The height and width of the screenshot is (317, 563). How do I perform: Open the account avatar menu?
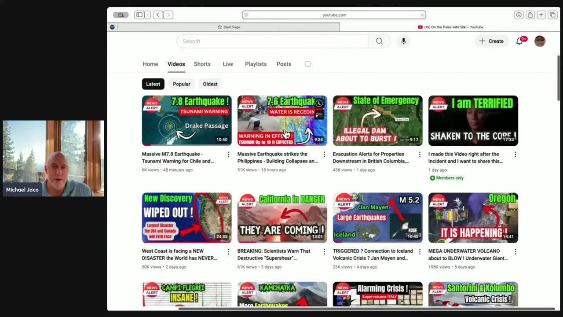coord(540,41)
